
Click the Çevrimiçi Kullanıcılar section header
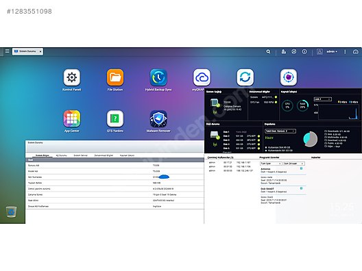tap(221, 157)
